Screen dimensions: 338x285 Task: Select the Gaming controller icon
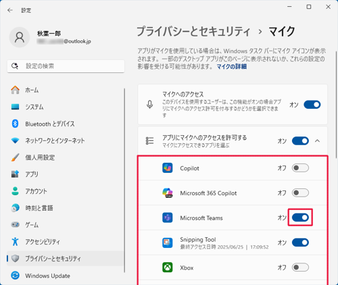pyautogui.click(x=15, y=225)
